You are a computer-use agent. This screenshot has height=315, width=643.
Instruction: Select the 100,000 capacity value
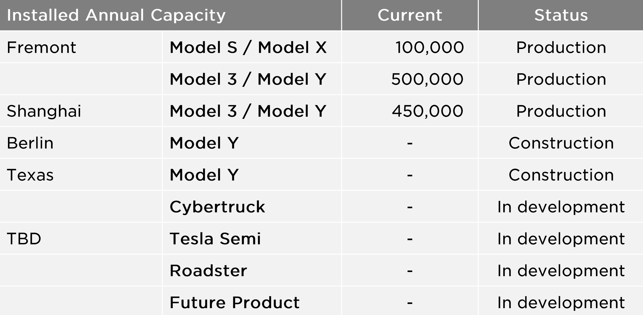pyautogui.click(x=429, y=47)
